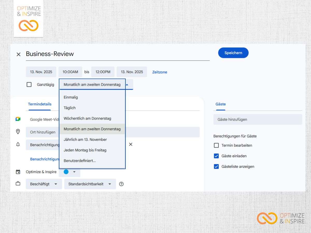Choose Benutzerdefiniert... recurrence option

[x=80, y=161]
